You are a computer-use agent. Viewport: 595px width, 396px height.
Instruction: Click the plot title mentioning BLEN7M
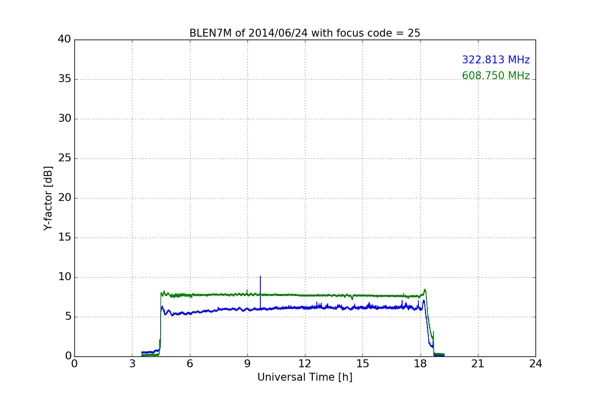[305, 33]
